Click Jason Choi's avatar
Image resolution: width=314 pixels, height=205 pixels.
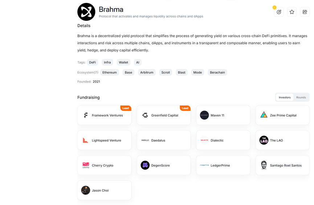tap(86, 190)
